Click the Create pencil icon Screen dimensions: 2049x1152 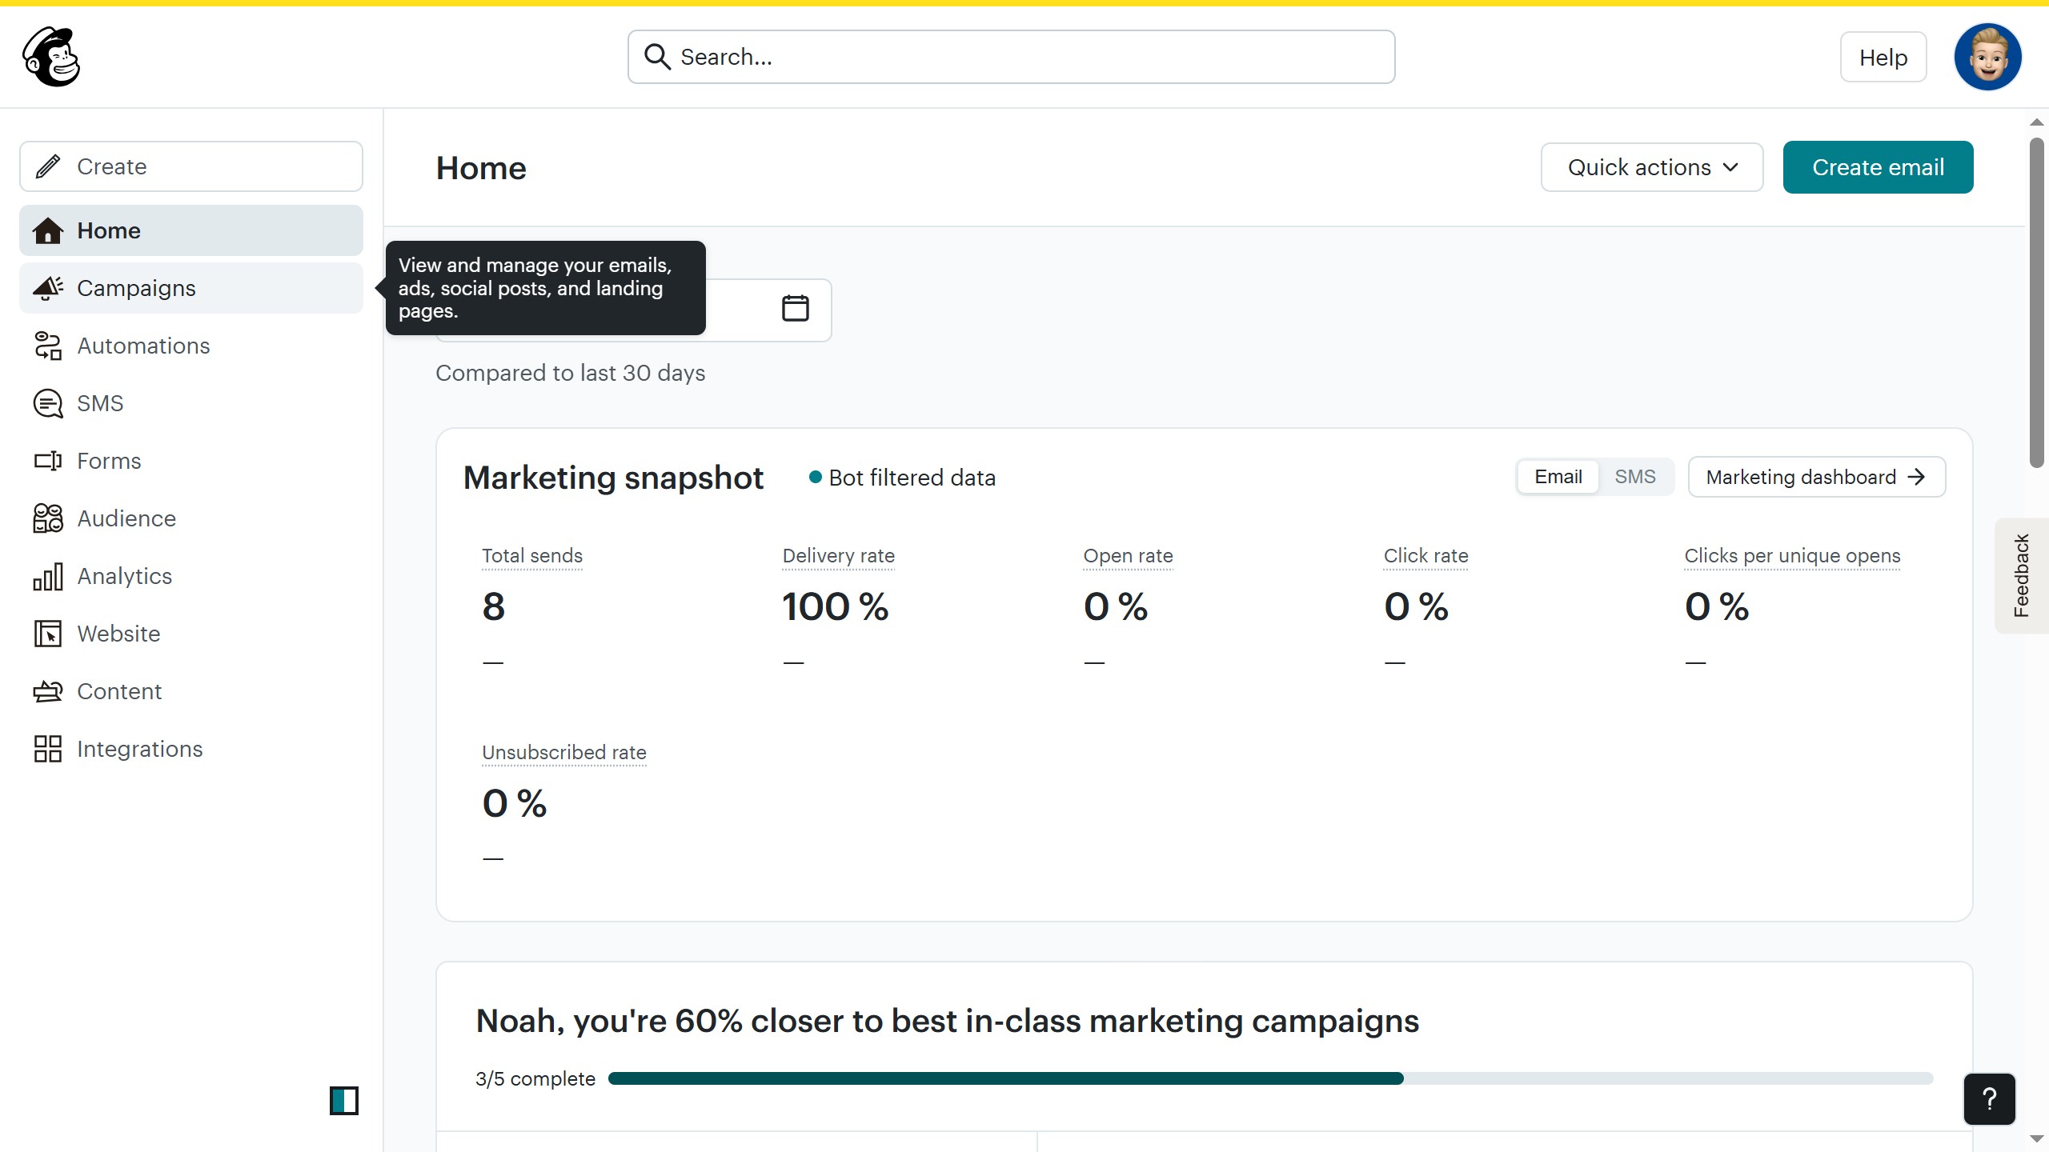click(48, 166)
